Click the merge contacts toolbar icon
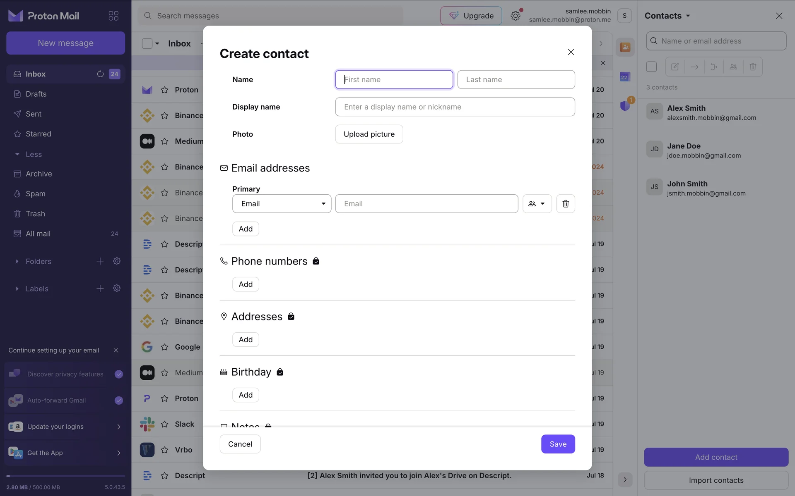 pyautogui.click(x=714, y=67)
